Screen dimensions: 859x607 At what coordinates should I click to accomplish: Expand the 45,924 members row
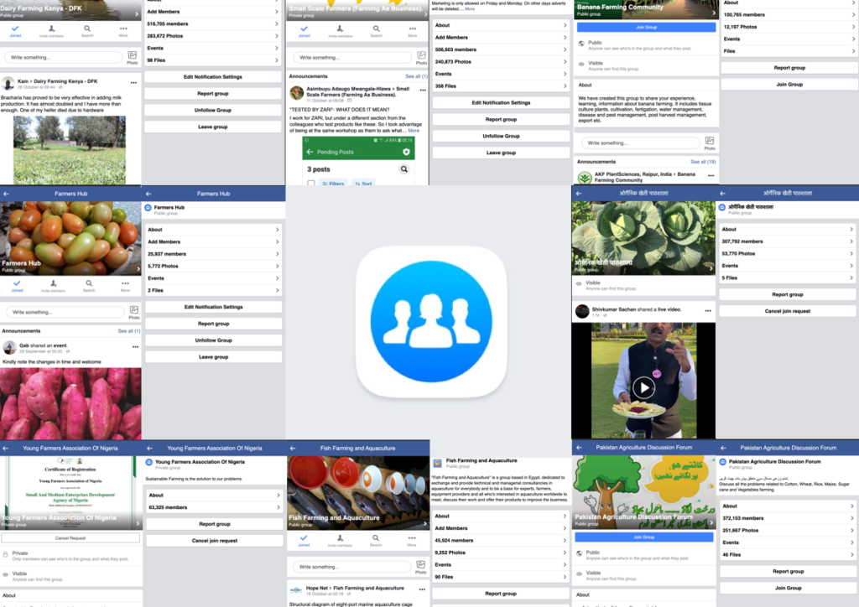pos(501,541)
